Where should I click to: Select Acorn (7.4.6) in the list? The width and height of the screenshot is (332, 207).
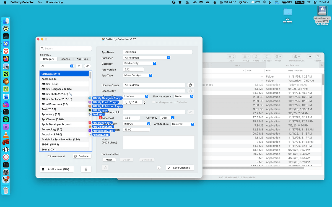[49, 79]
